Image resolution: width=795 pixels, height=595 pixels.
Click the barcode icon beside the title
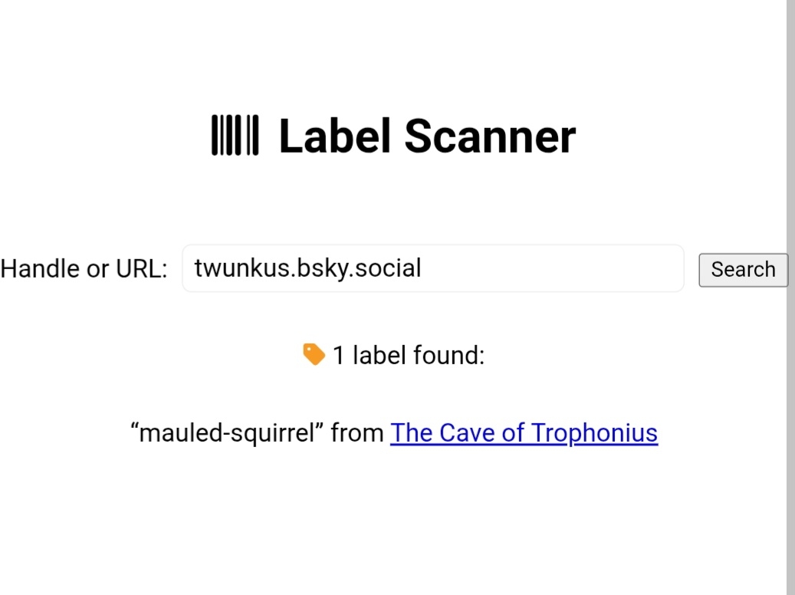(235, 136)
